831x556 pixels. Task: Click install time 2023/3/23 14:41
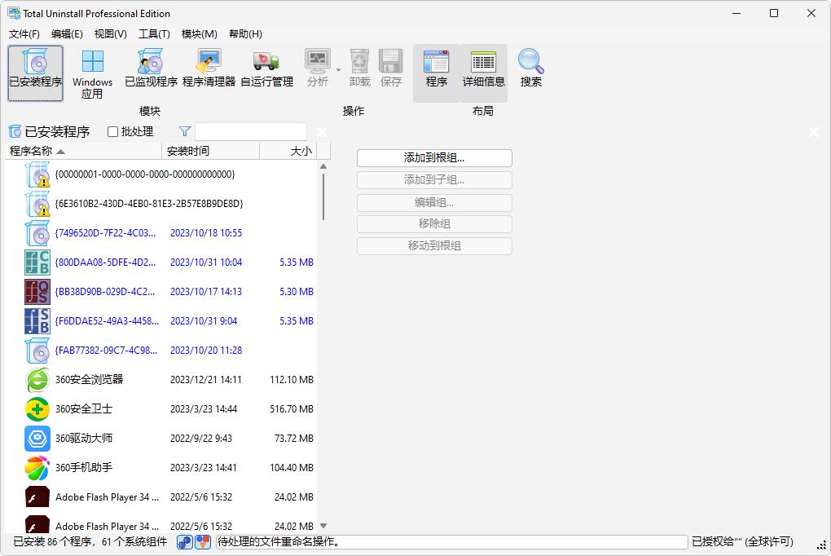point(204,468)
